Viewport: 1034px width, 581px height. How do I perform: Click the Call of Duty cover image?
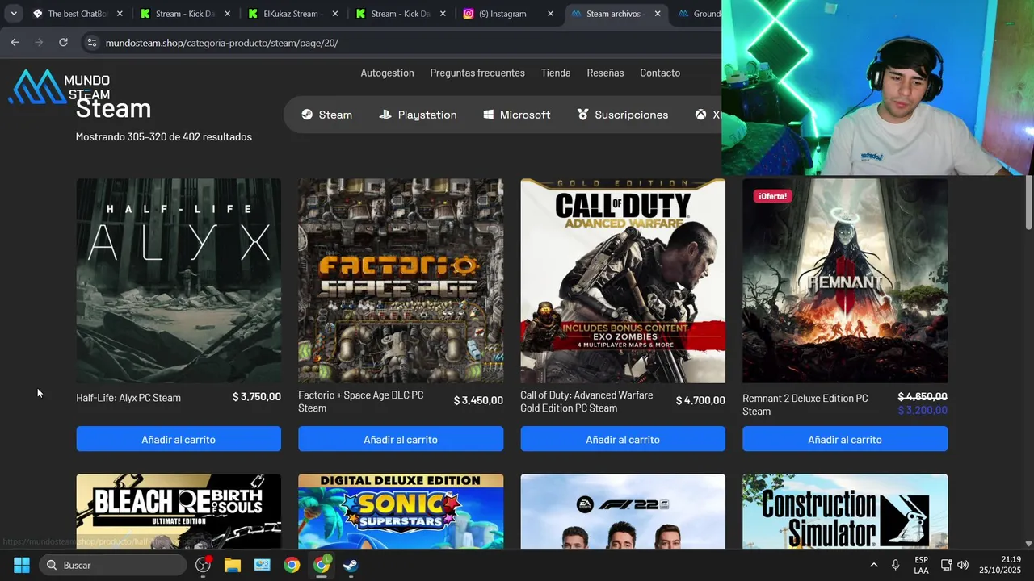coord(623,281)
